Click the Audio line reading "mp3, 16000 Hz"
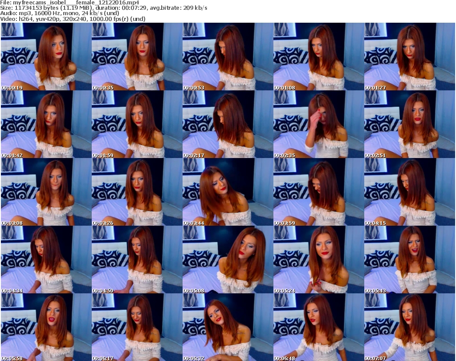Screen dimensions: 456x361 [x=60, y=13]
